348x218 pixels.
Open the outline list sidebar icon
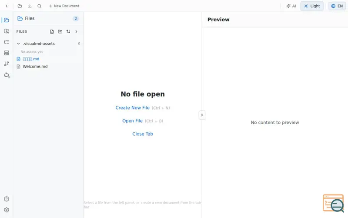tap(7, 42)
